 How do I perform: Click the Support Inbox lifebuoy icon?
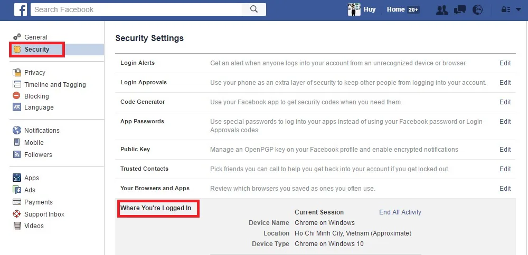[17, 214]
